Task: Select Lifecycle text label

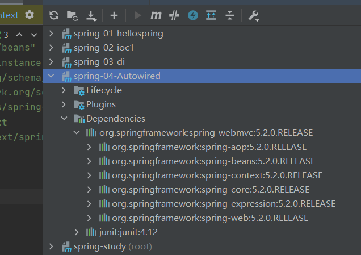Action: point(104,90)
